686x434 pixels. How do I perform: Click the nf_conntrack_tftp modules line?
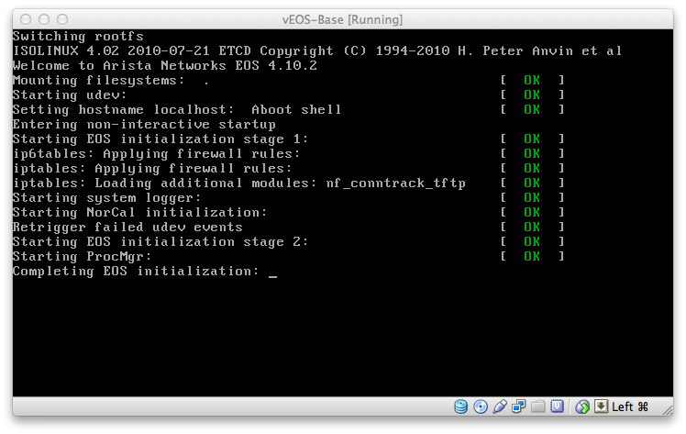click(x=239, y=183)
